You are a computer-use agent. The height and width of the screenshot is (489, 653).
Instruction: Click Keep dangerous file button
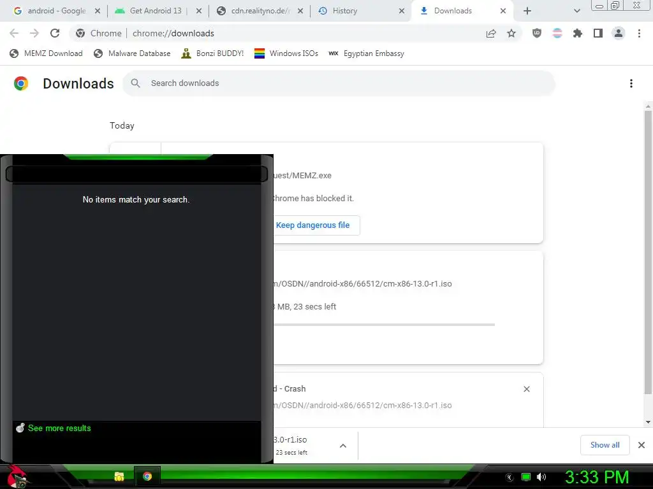pos(312,225)
